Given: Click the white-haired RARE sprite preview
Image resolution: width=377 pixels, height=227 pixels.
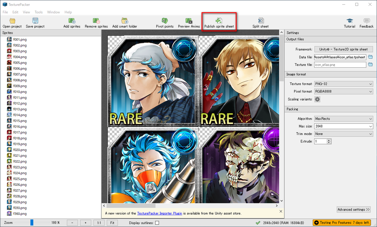Looking at the screenshot, I should (153, 81).
